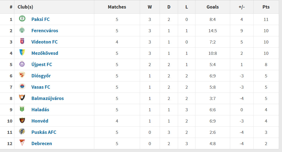
Task: Click the Haladás green striped crest
Action: tap(22, 109)
